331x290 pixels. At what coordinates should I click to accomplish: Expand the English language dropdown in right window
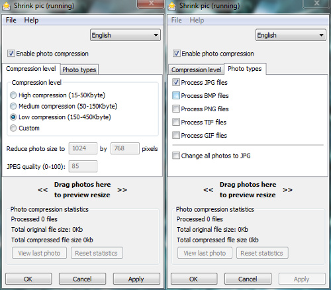click(x=291, y=35)
